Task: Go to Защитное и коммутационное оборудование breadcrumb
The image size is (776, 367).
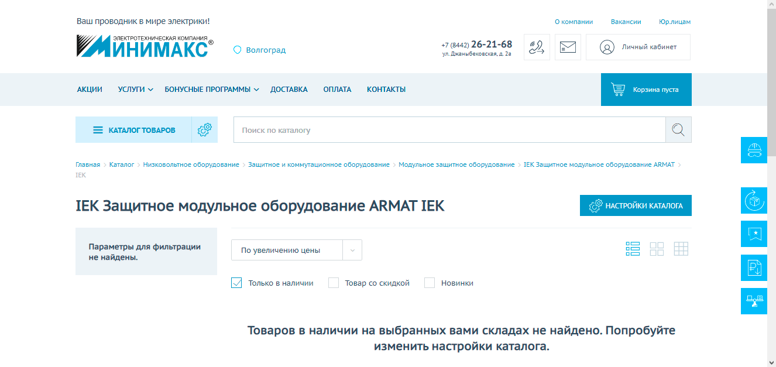Action: click(319, 164)
